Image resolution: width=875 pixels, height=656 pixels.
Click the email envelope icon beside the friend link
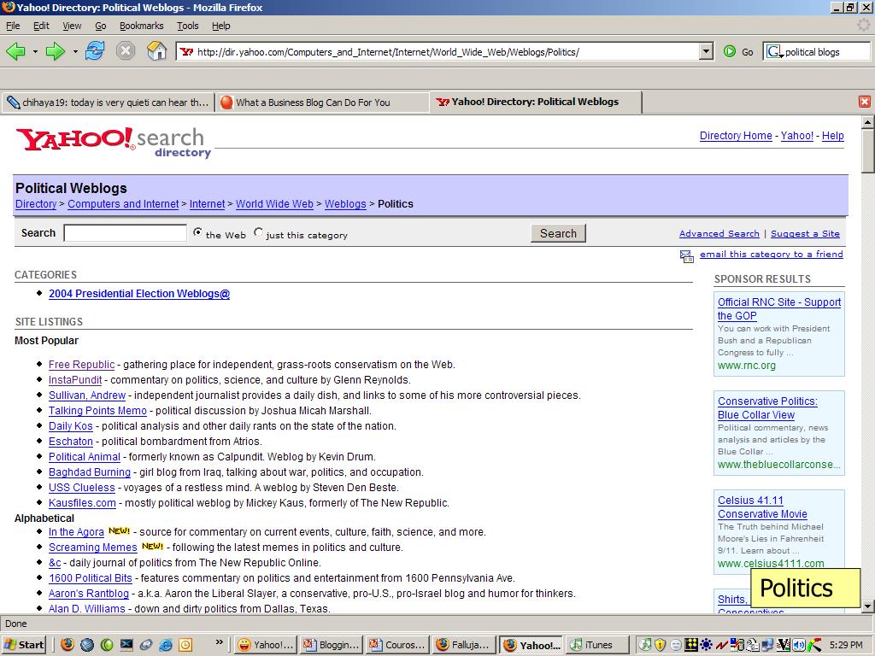pos(686,255)
